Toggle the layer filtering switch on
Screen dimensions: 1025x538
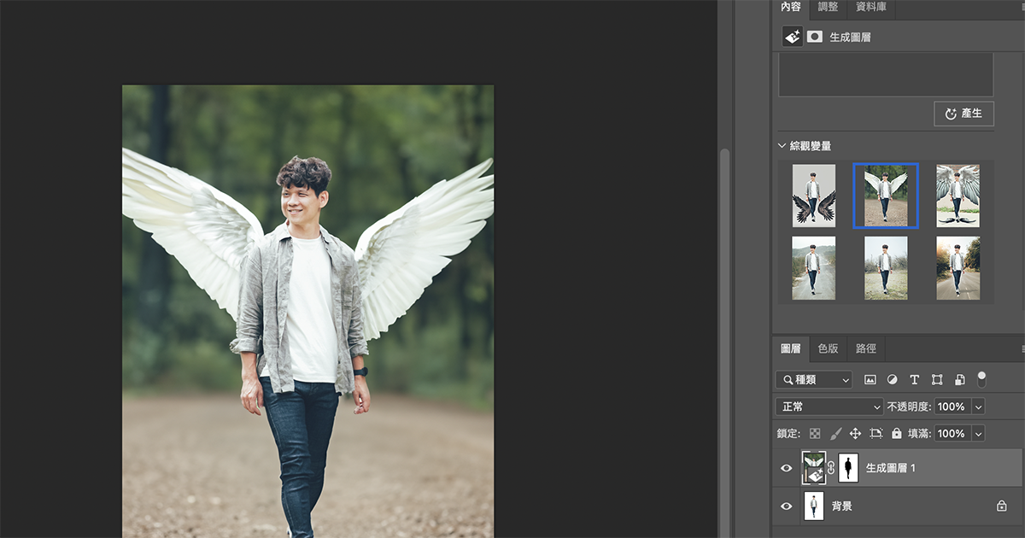[x=981, y=380]
